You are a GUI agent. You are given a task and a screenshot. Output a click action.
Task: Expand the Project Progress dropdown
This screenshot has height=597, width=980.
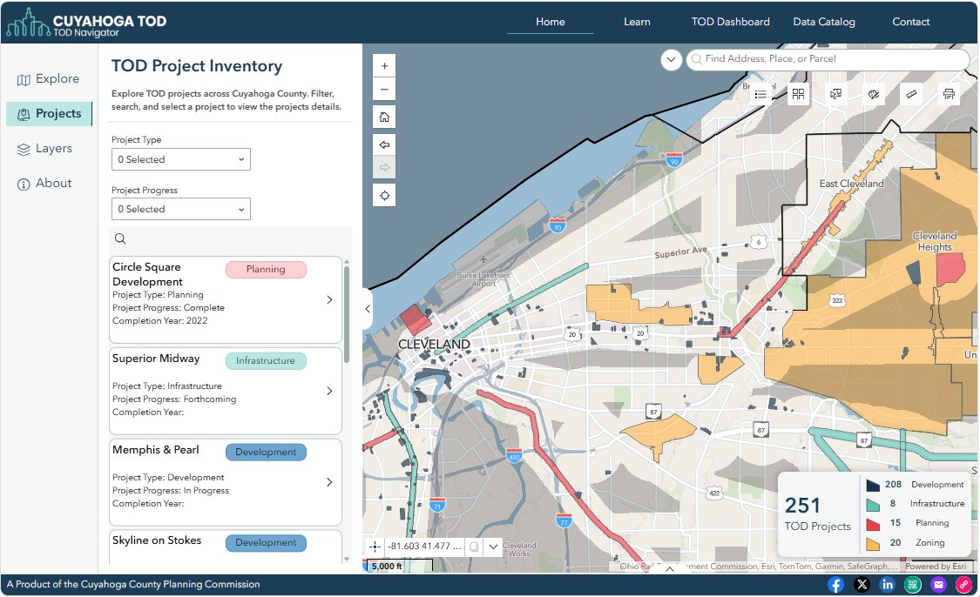(x=180, y=209)
